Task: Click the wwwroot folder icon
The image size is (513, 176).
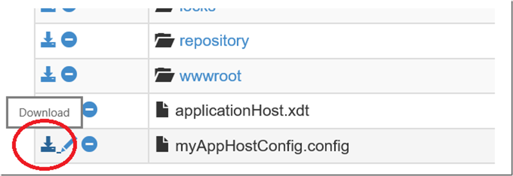Action: pos(165,75)
